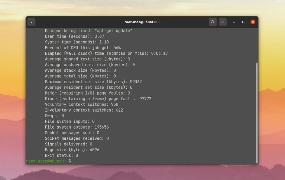Click the line 'Exit status: 0'
285x180 pixels.
click(x=61, y=155)
